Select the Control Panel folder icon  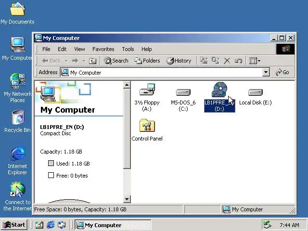click(147, 126)
